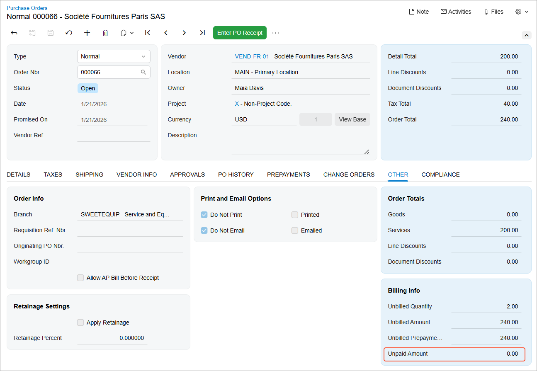This screenshot has height=371, width=537.
Task: Open the gear settings menu
Action: click(522, 12)
